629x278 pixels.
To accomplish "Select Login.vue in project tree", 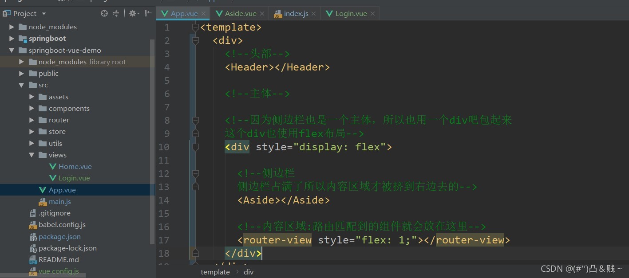I will point(74,178).
